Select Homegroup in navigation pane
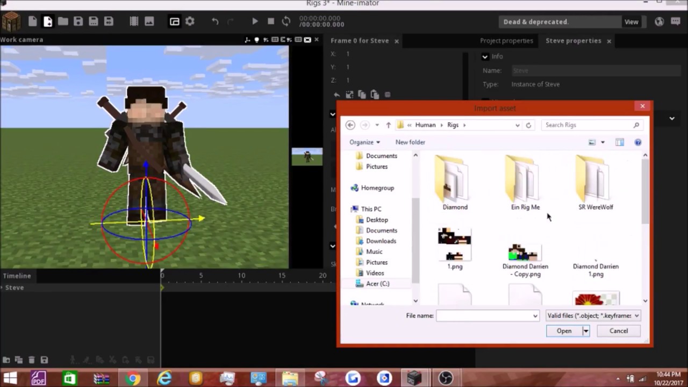 (x=377, y=188)
